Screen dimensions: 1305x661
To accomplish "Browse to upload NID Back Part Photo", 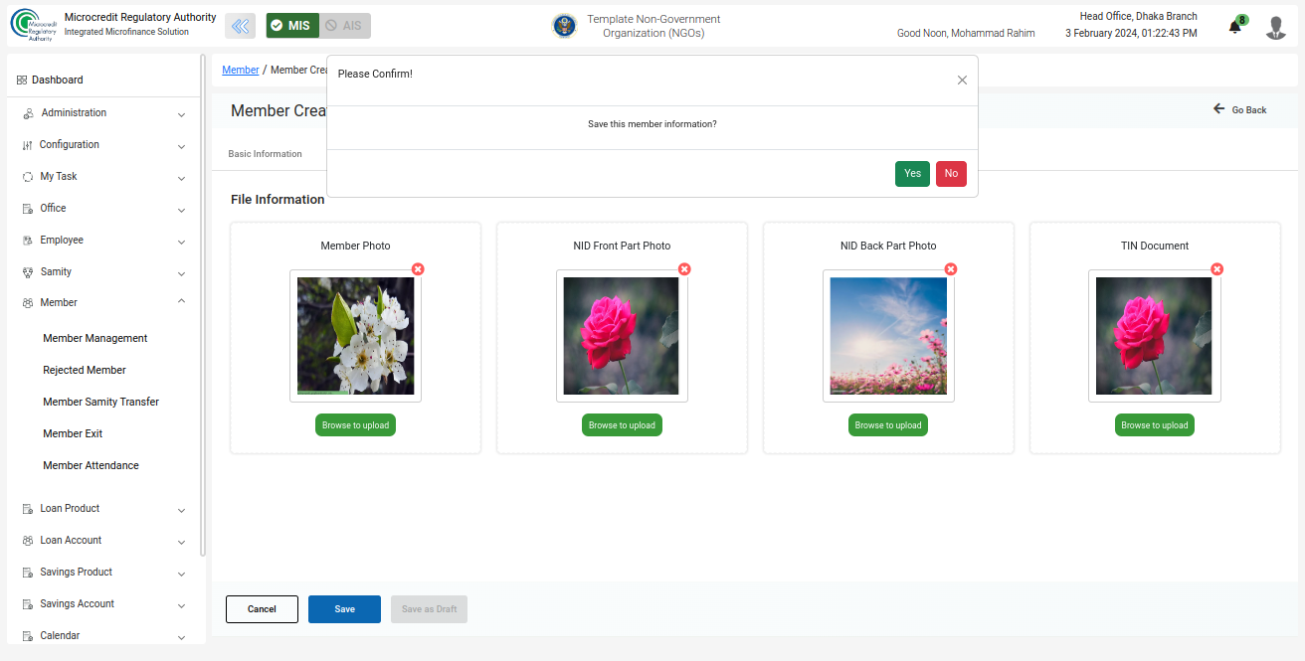I will pos(888,425).
